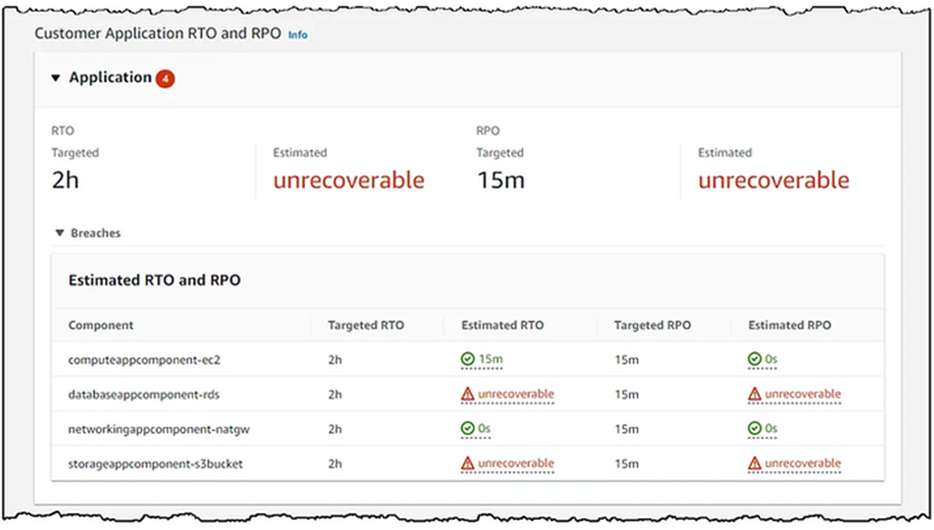Collapse the Breaches disclosure triangle

point(60,233)
